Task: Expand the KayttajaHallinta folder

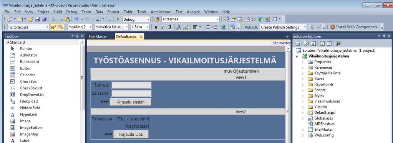Action: (303, 73)
